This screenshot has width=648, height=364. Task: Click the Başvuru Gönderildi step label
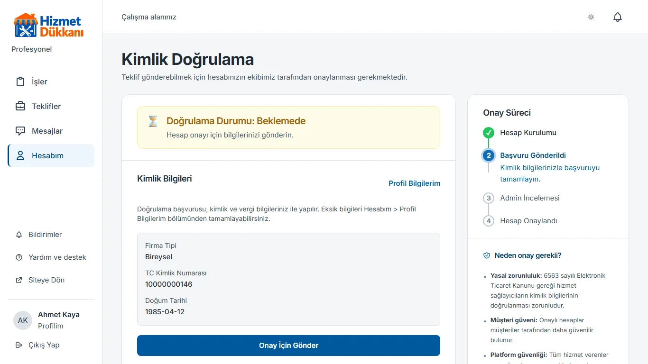[x=533, y=155]
